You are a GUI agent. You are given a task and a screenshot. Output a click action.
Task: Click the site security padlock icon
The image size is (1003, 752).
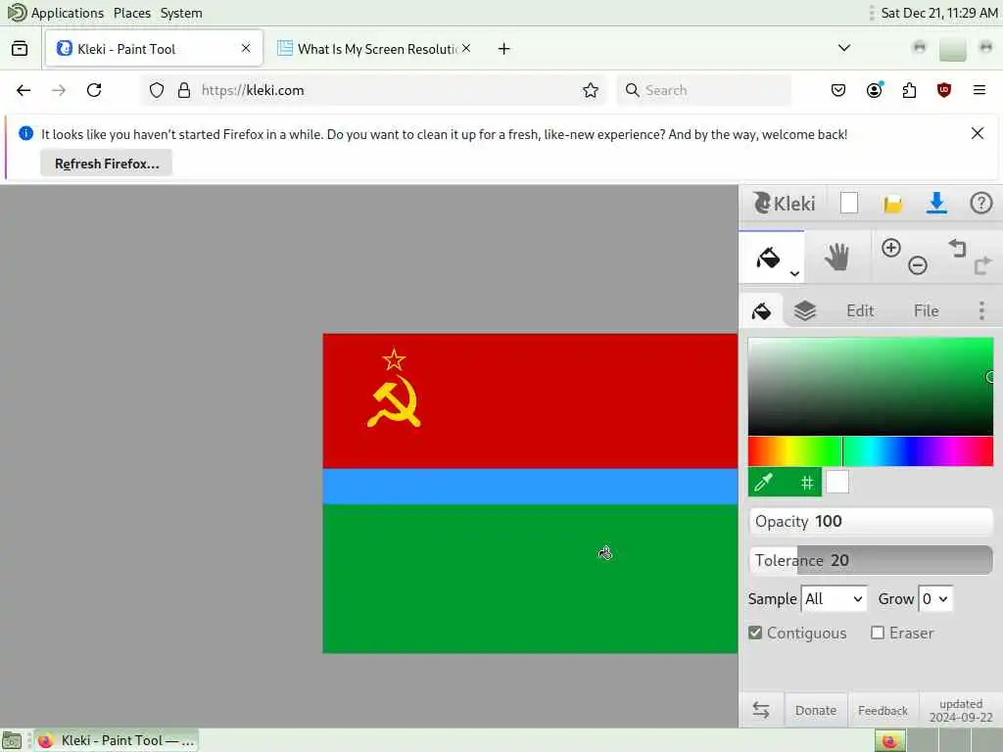click(x=184, y=90)
